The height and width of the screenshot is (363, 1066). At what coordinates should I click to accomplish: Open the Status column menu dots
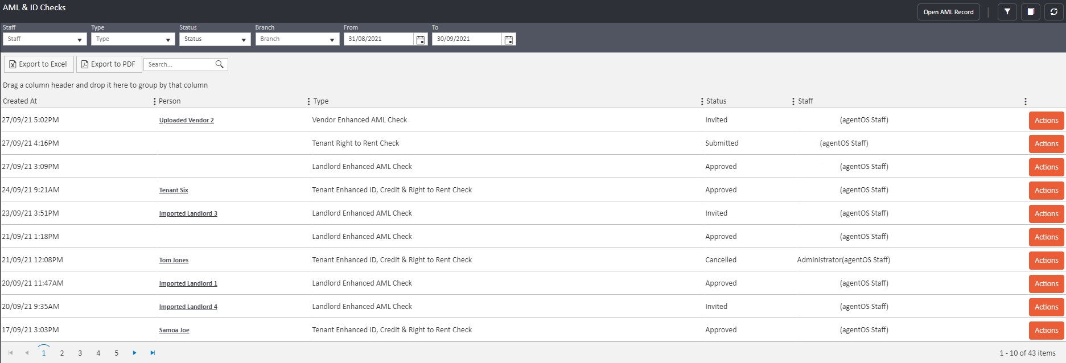pyautogui.click(x=702, y=101)
